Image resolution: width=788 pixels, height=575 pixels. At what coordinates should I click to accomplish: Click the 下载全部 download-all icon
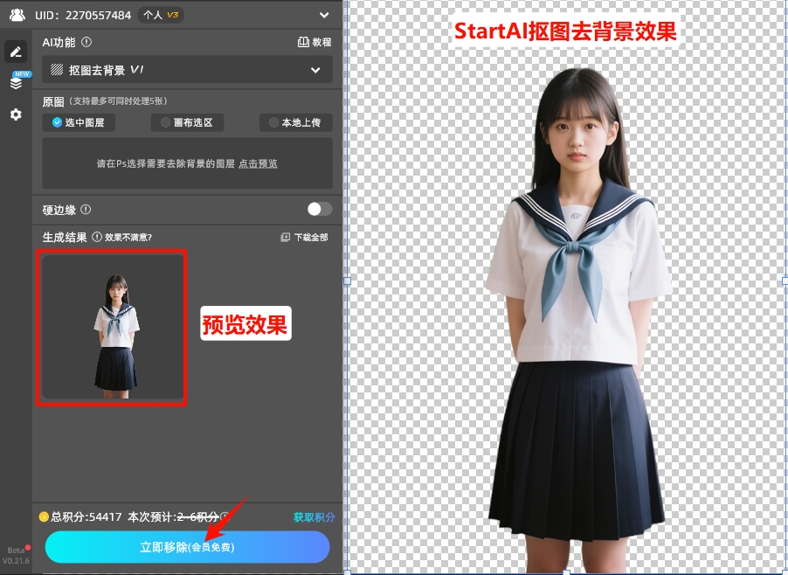point(285,237)
